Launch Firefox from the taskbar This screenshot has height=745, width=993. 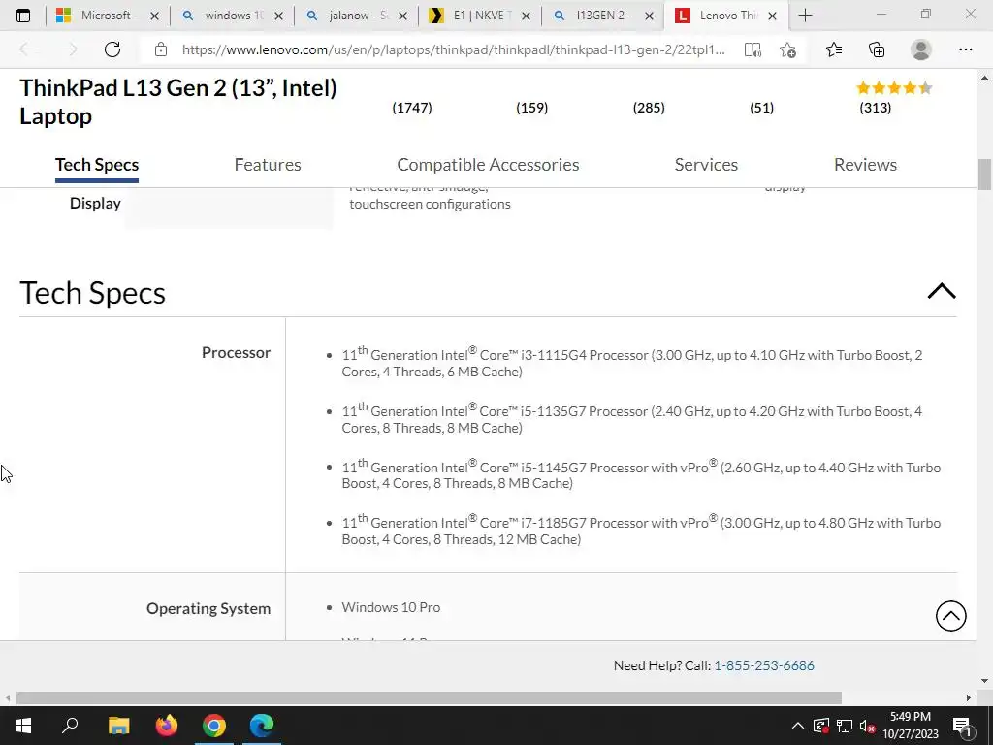(167, 725)
